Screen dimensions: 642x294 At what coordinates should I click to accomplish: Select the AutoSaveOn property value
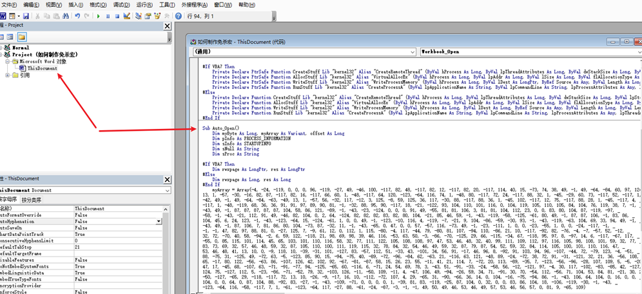point(118,228)
